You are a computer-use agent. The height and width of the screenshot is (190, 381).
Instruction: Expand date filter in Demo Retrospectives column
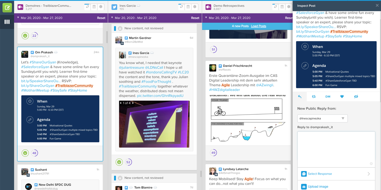206,18
